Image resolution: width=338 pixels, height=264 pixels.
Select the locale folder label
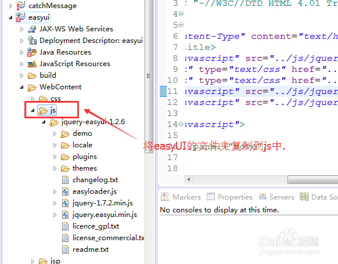[x=82, y=145]
